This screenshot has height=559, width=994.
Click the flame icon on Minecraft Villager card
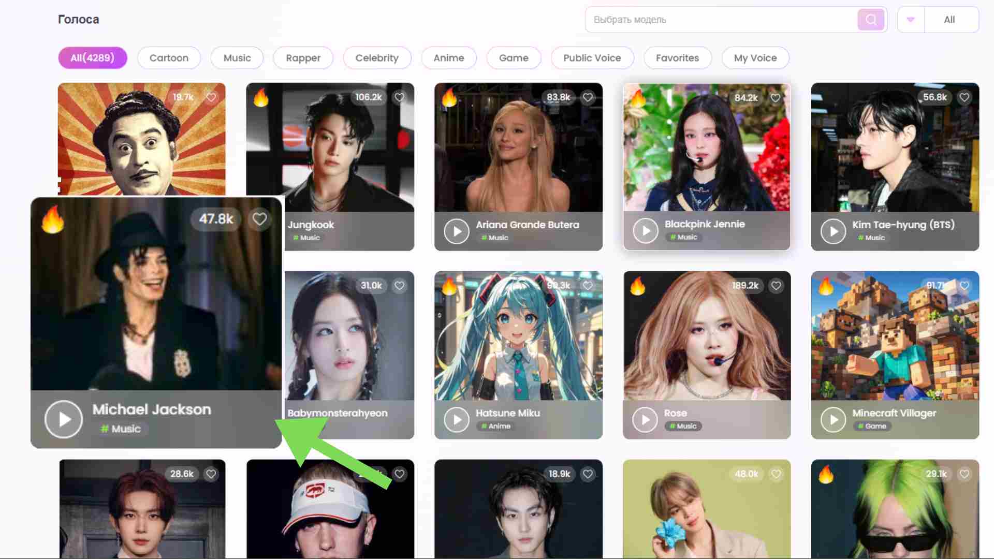(x=826, y=286)
